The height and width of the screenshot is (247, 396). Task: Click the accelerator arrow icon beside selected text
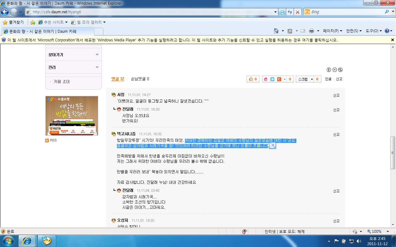tap(272, 146)
